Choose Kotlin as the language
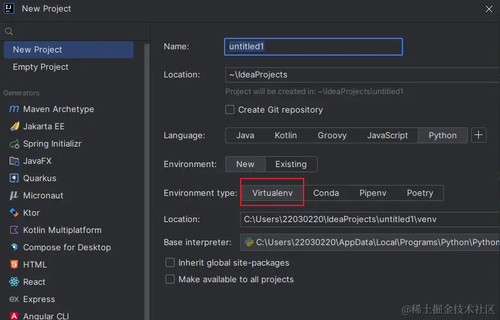Screen dimensions: 500x320 286,135
